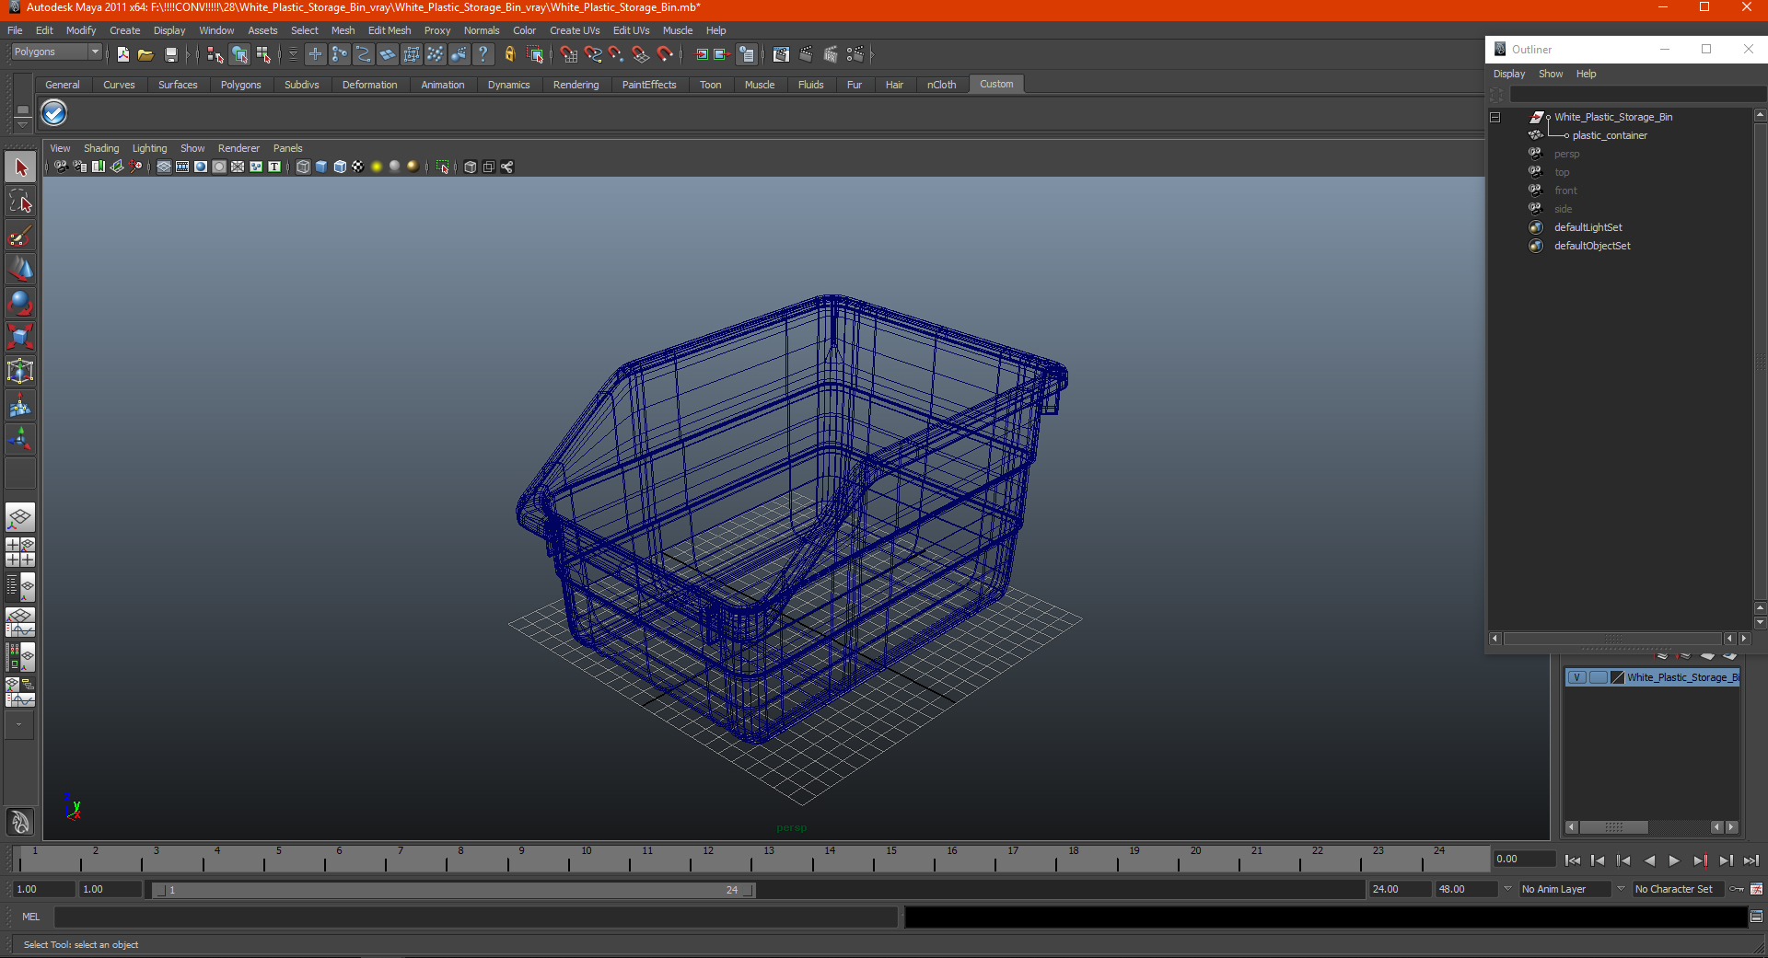
Task: Play animation backwards
Action: pos(1649,860)
